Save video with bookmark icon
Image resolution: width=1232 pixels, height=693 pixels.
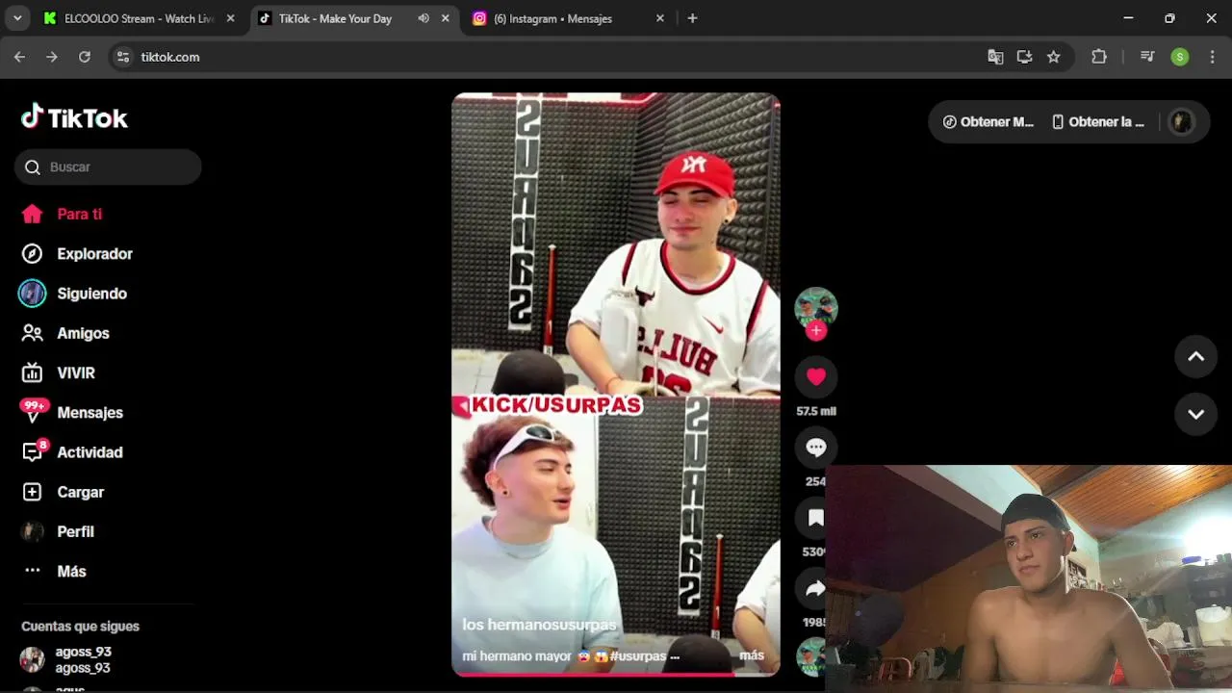click(x=815, y=518)
